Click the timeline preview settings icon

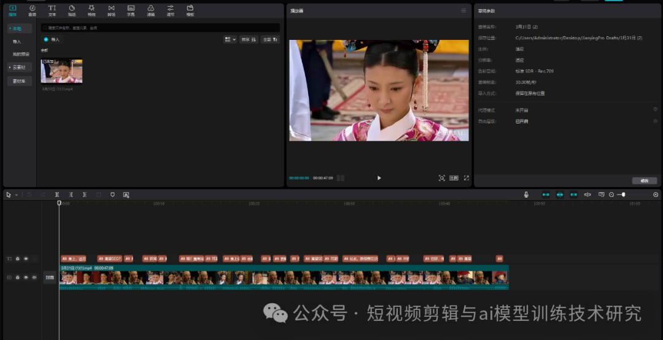click(x=601, y=195)
